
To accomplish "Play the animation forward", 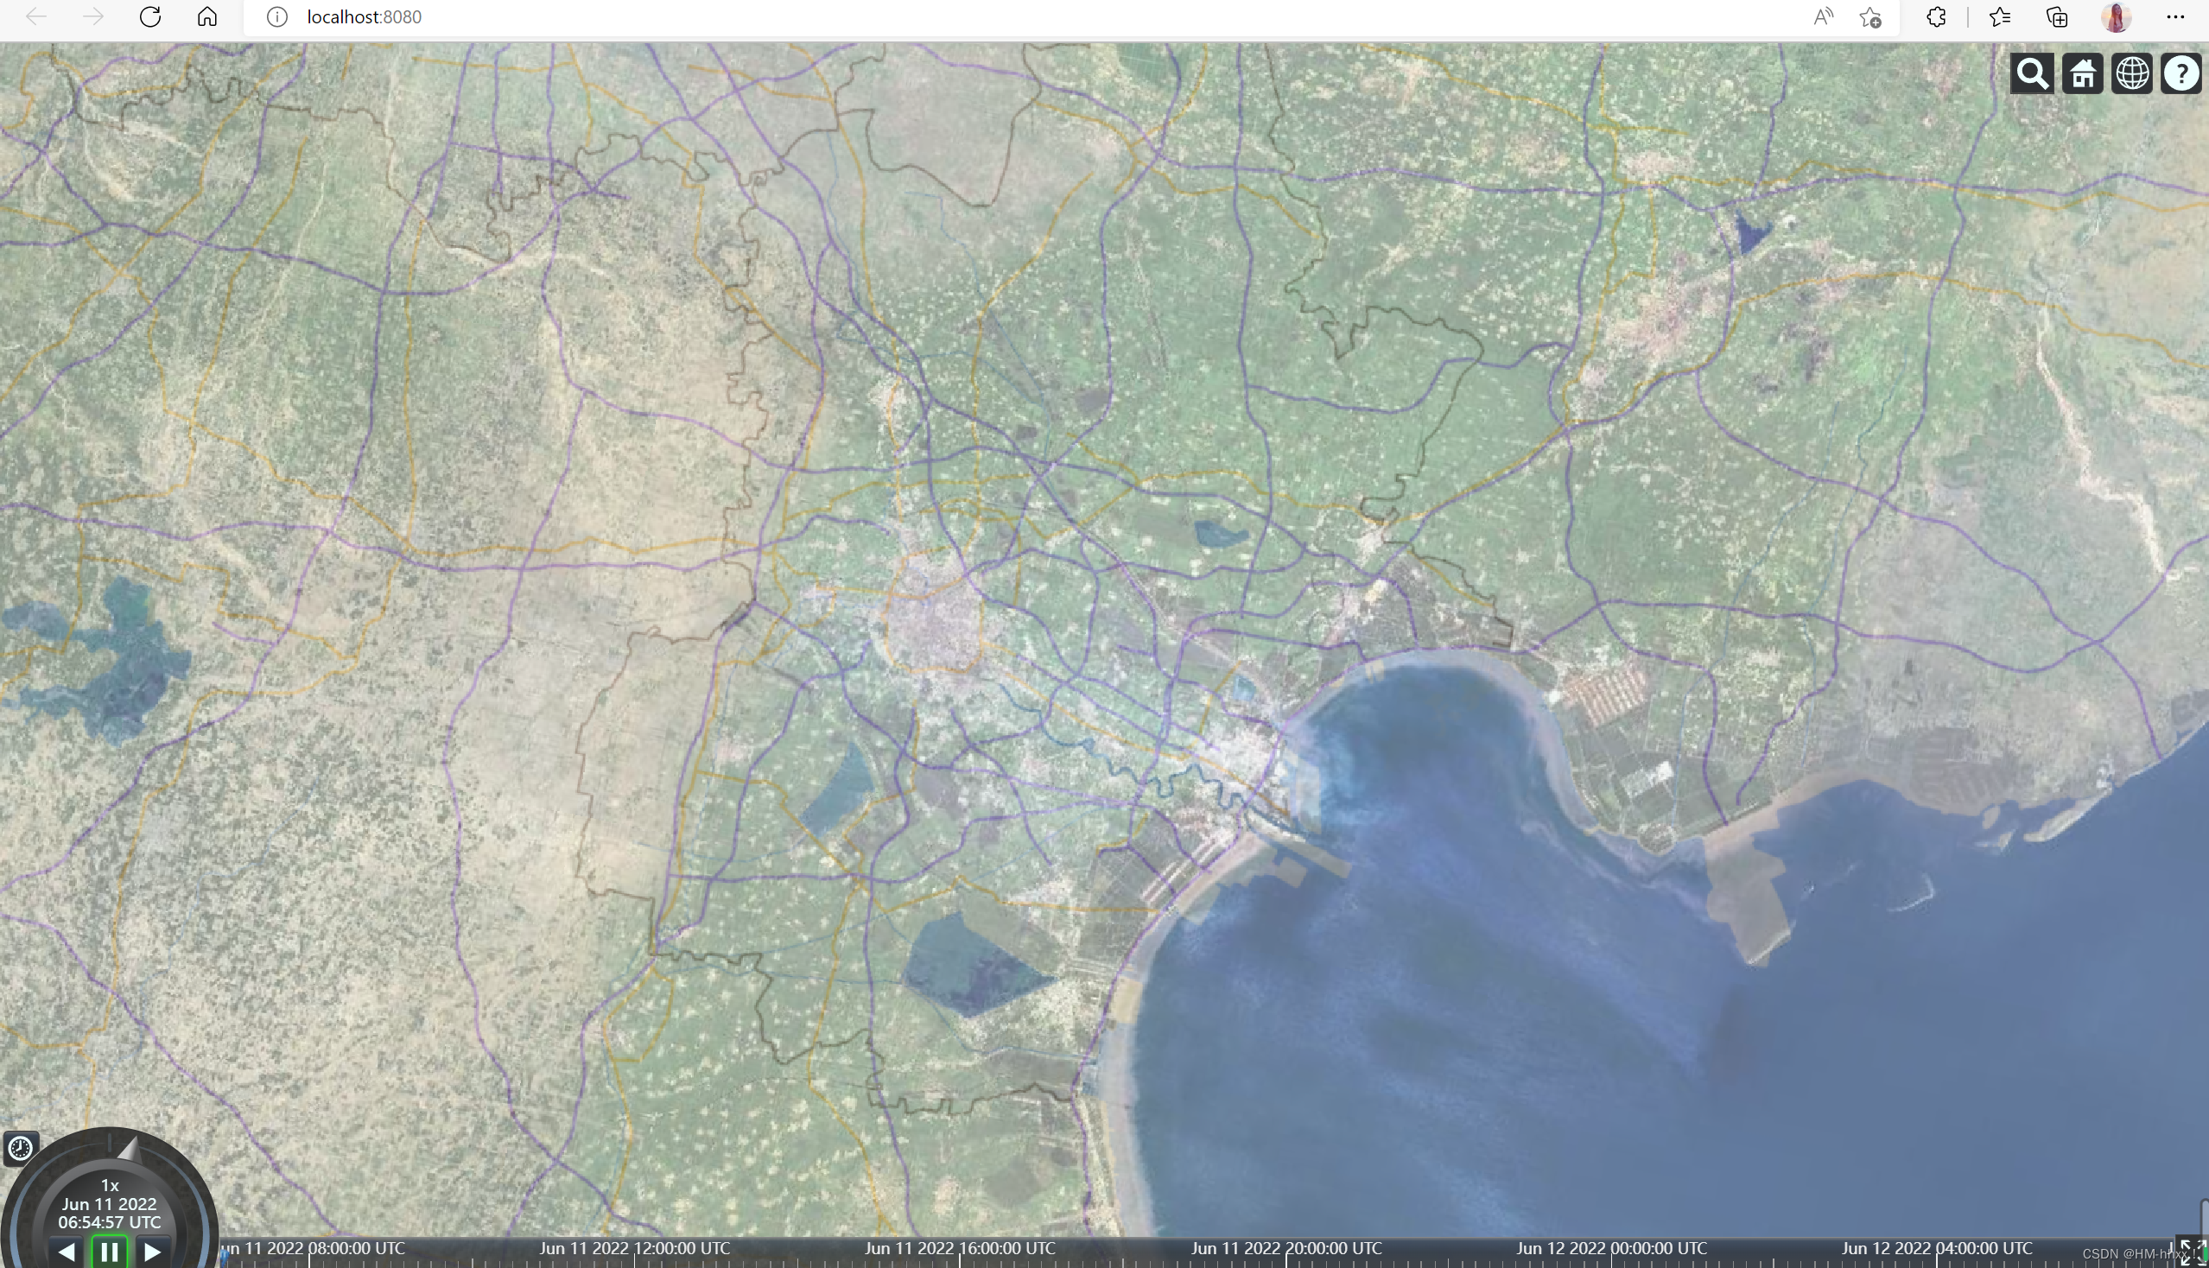I will 152,1252.
